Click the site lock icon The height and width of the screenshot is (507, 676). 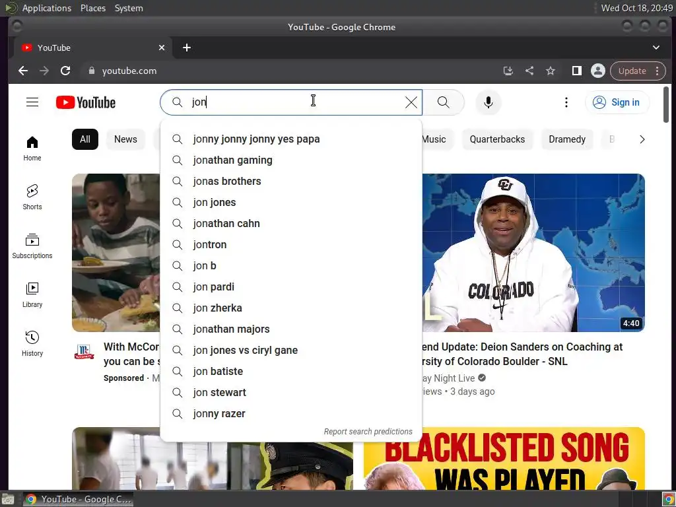coord(91,71)
